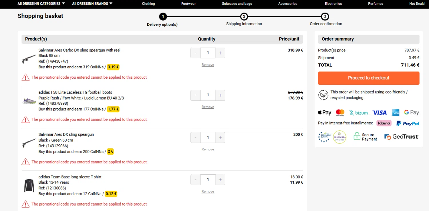Increase quantity of adidas Team Base T-shirt
This screenshot has width=429, height=211.
coord(220,180)
